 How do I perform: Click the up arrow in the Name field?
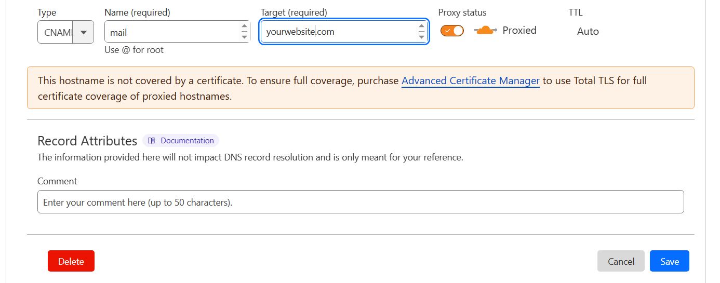click(244, 26)
